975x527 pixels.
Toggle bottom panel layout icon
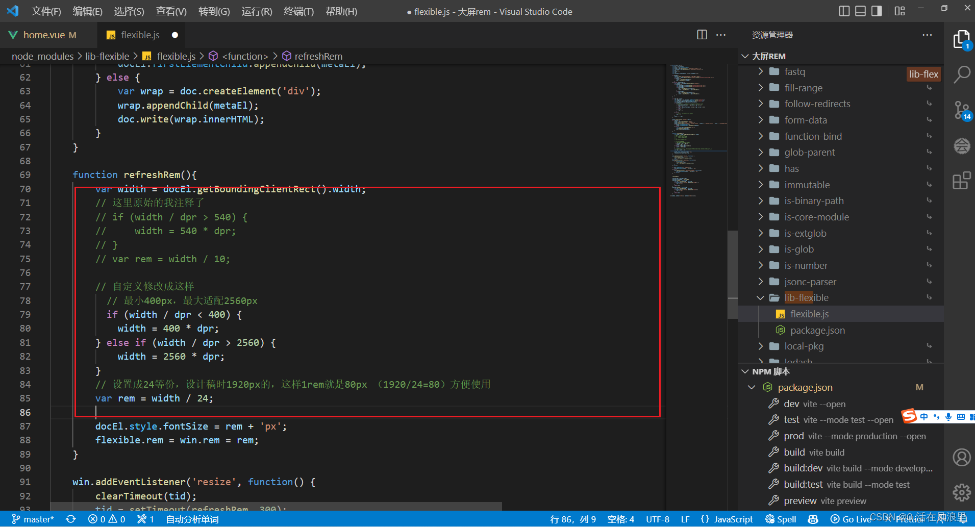[x=861, y=11]
